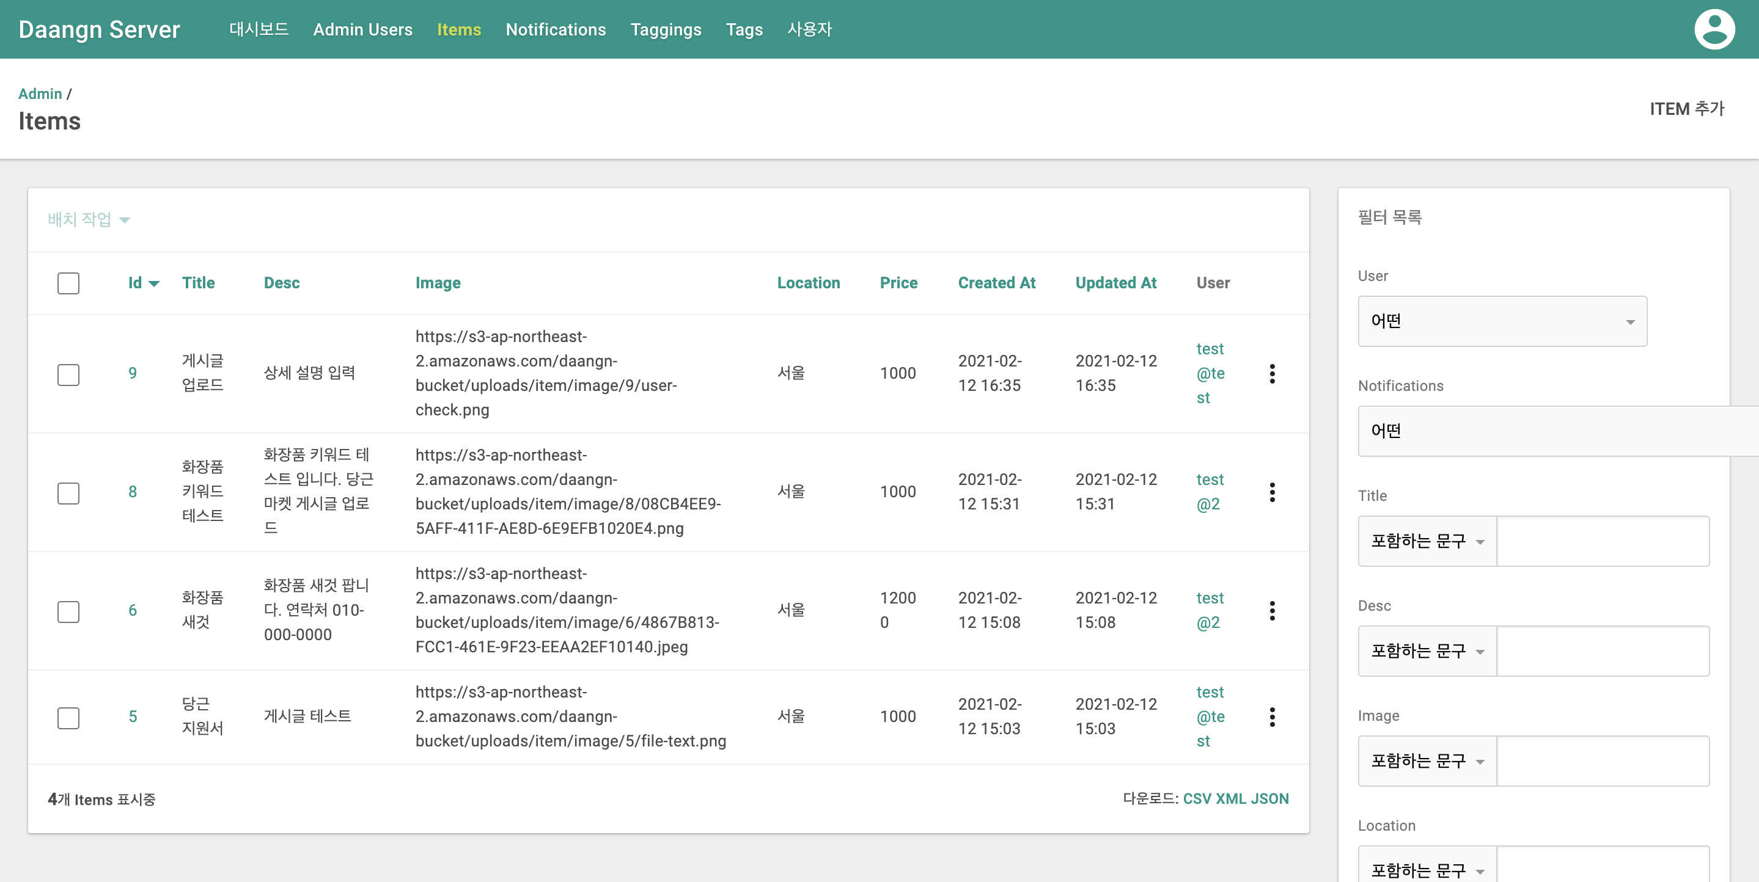
Task: Open the Title filter 포함하는 문구 dropdown
Action: [1427, 541]
